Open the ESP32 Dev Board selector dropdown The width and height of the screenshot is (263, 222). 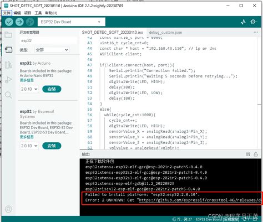click(72, 22)
